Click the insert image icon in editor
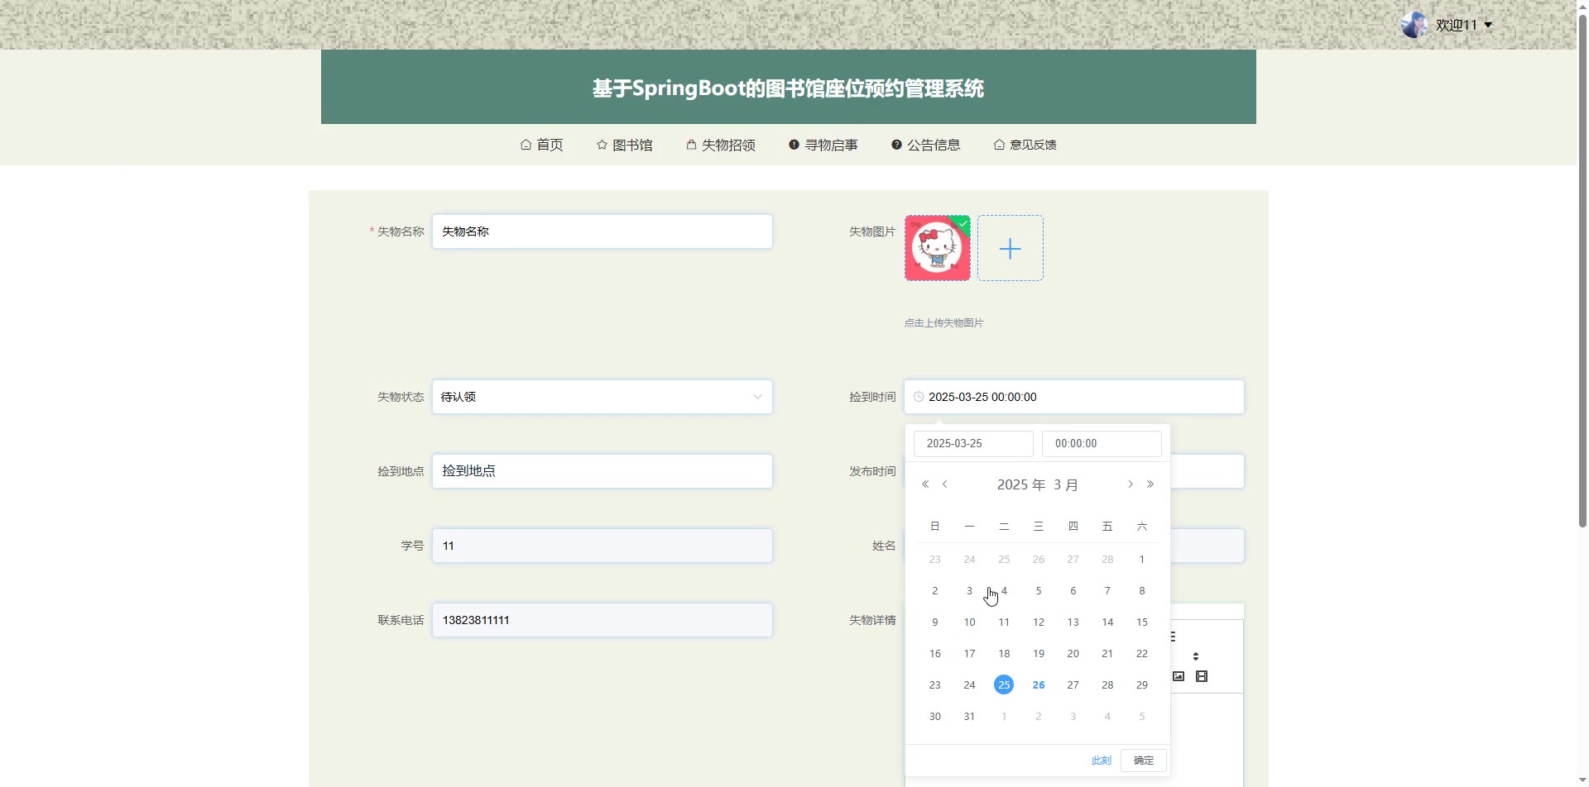 point(1179,676)
